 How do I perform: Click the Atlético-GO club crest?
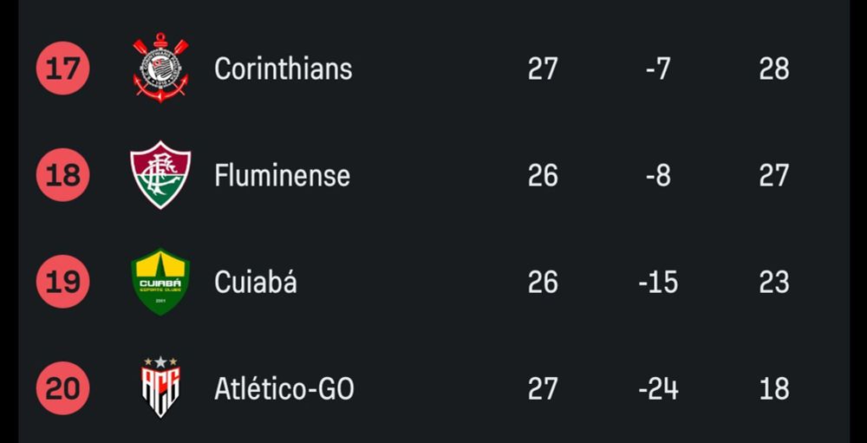pyautogui.click(x=160, y=388)
